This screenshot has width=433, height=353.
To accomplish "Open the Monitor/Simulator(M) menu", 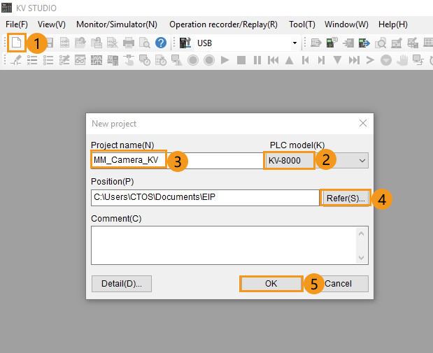I will (117, 24).
